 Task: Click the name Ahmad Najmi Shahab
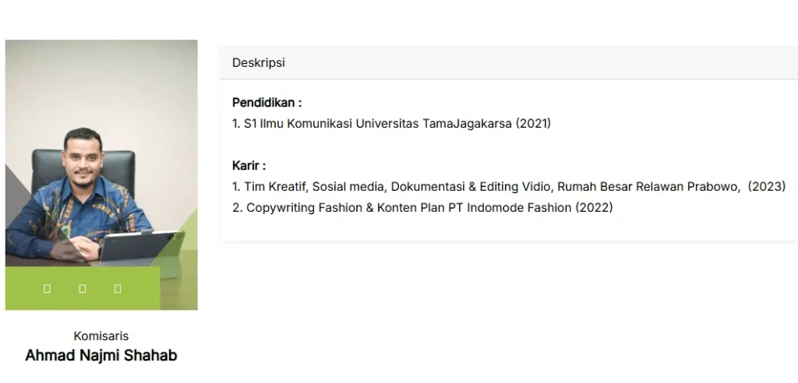[101, 355]
